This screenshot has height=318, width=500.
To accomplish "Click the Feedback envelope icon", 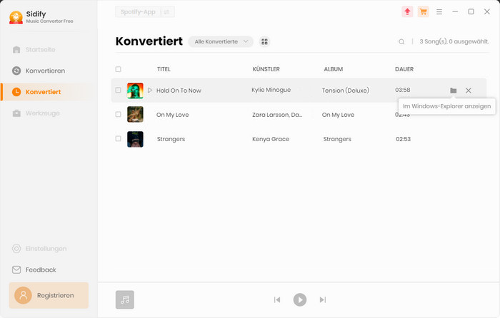I will click(x=16, y=270).
